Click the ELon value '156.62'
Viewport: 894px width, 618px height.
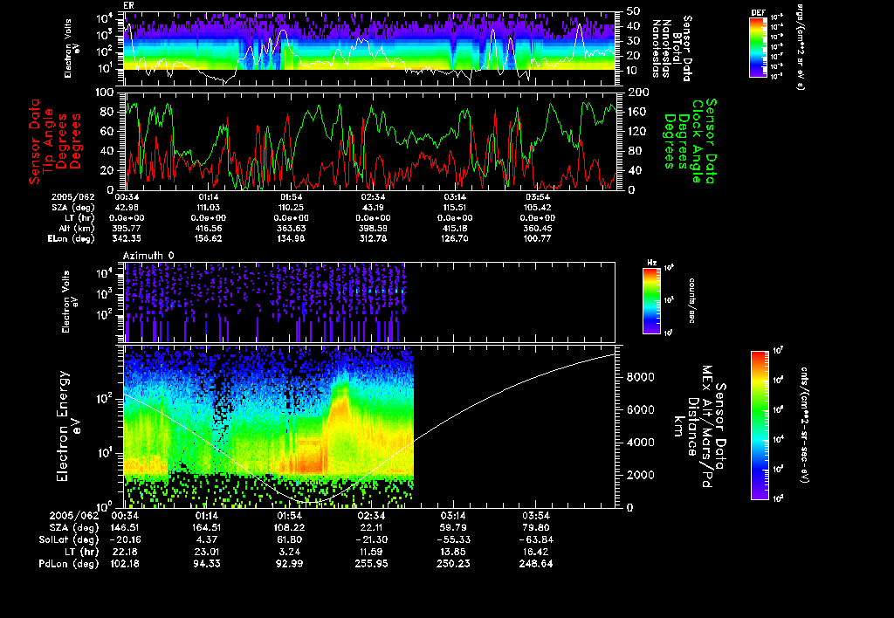point(208,238)
